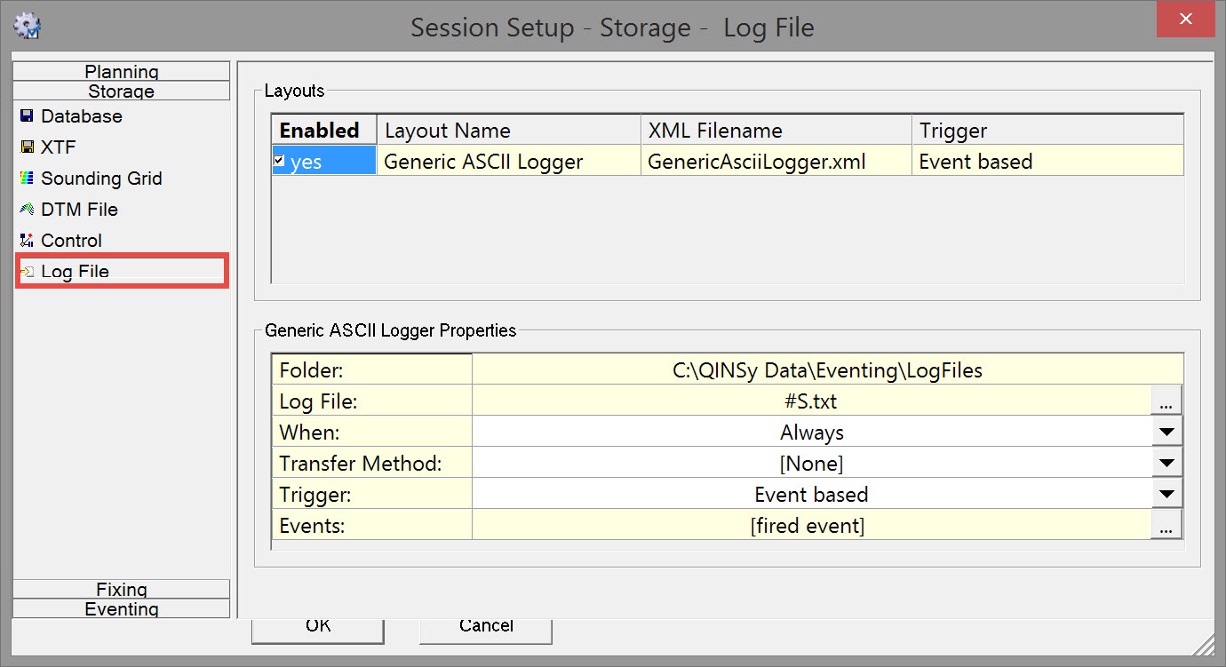Viewport: 1226px width, 667px height.
Task: Click the Folder path field
Action: tap(827, 370)
